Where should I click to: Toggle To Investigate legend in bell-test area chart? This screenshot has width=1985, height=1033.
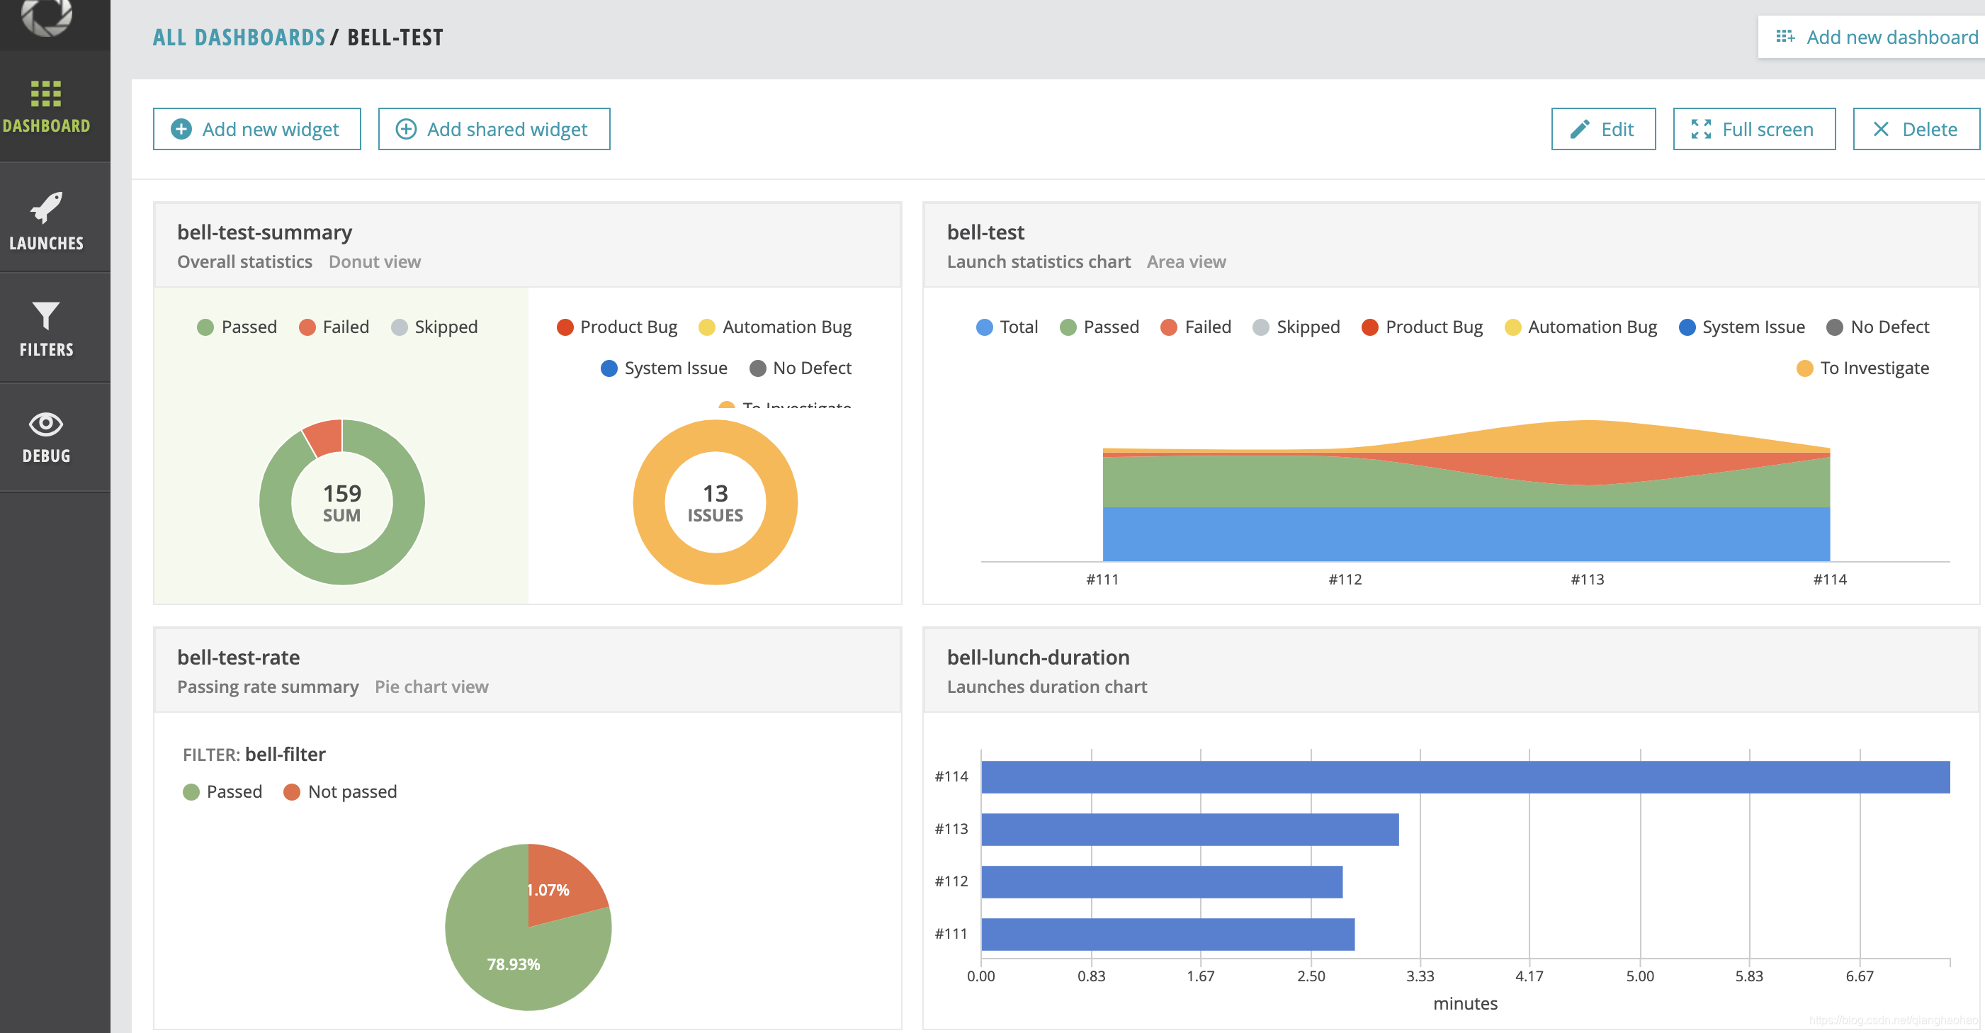point(1862,368)
